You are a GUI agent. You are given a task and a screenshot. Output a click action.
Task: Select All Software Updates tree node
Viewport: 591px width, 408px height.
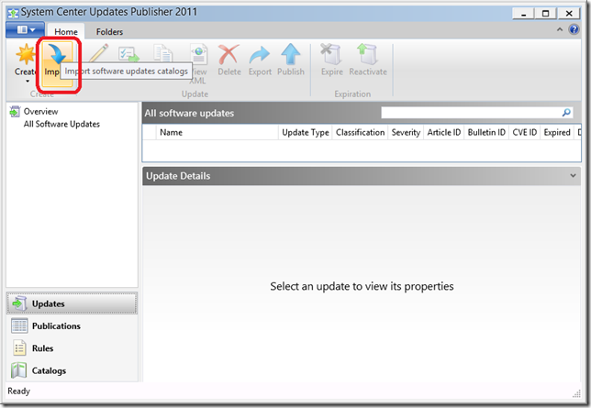pyautogui.click(x=61, y=124)
